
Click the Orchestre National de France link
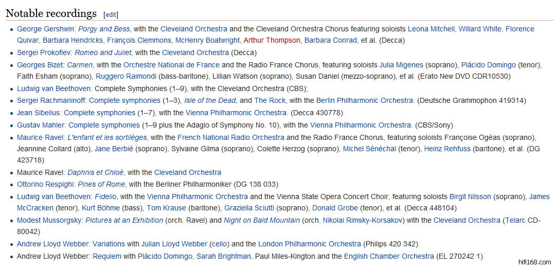point(171,65)
